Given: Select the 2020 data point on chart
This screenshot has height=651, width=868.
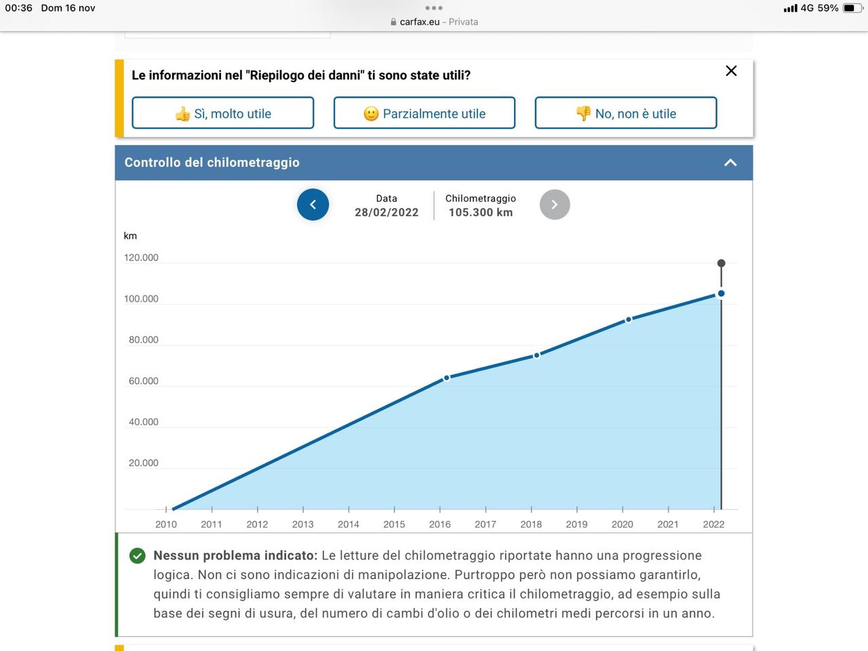Looking at the screenshot, I should coord(628,319).
